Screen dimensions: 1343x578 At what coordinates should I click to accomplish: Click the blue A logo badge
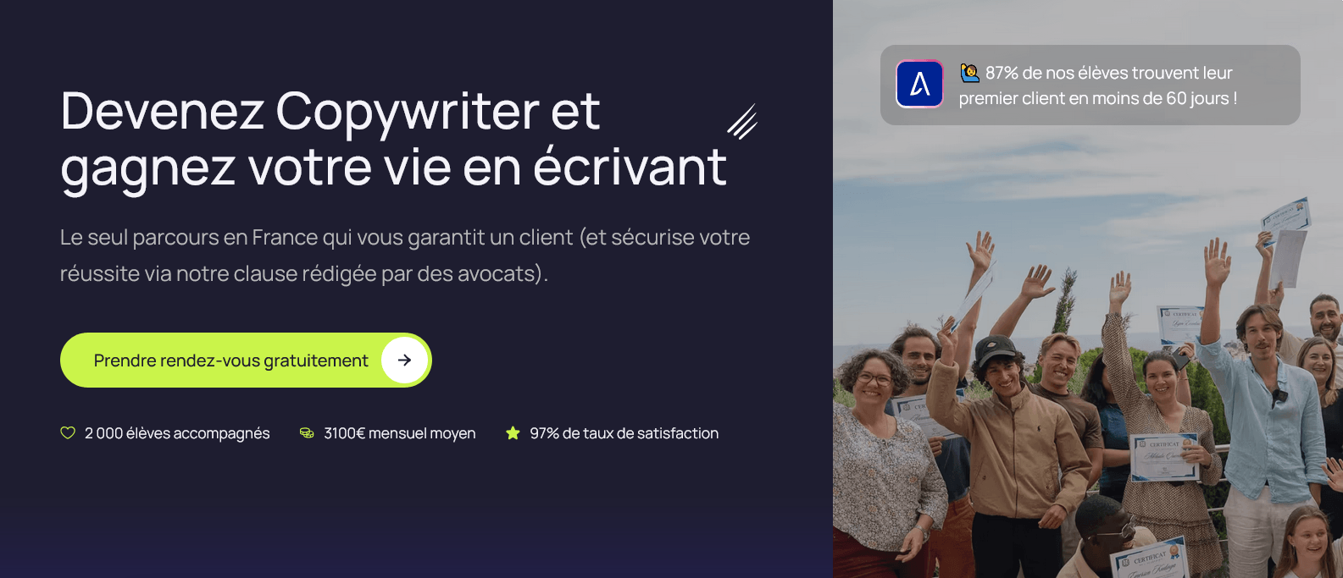919,84
